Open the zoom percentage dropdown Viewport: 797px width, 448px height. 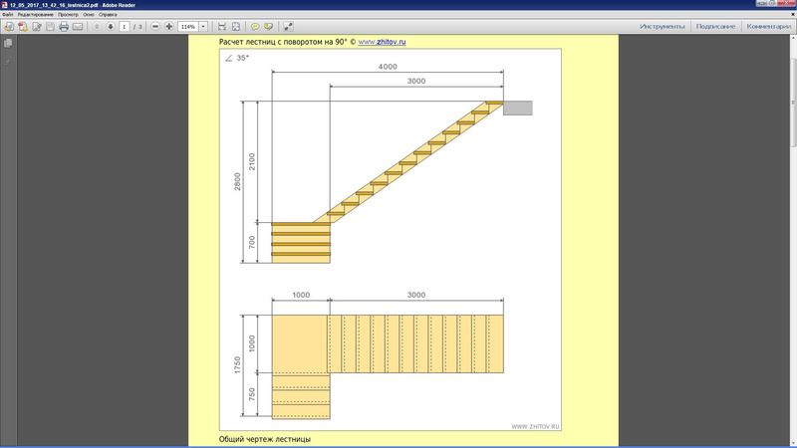point(204,26)
